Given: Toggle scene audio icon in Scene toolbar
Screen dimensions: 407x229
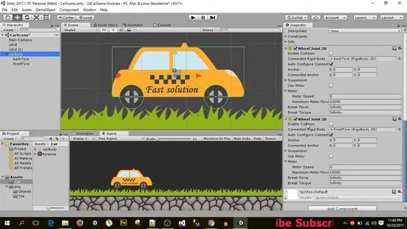Looking at the screenshot, I should (121, 30).
